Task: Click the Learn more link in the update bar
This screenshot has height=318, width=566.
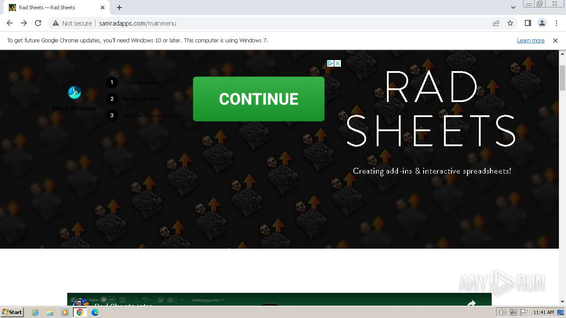Action: (531, 40)
